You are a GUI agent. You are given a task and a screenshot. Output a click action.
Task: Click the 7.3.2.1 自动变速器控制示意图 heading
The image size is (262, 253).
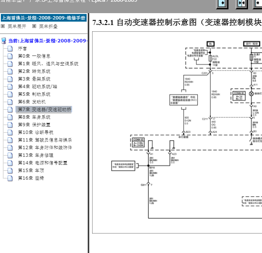[177, 22]
